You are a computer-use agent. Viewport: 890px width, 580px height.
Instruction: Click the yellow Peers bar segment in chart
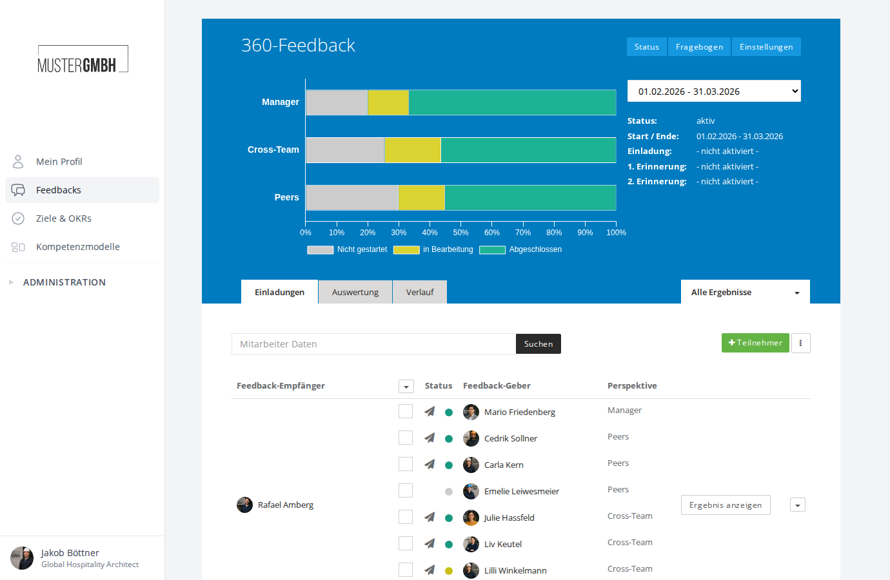click(422, 198)
